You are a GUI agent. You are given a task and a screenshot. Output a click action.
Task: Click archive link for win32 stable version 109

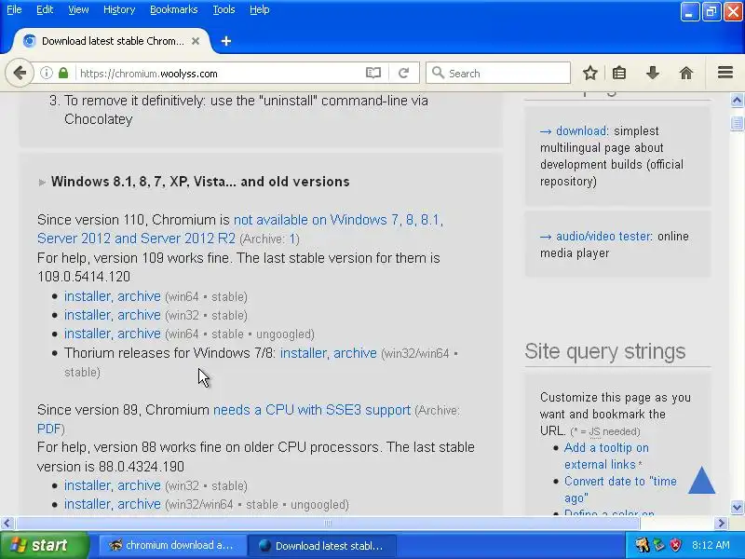tap(139, 315)
